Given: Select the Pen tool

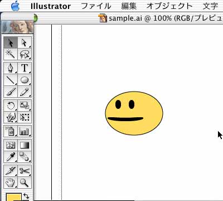Looking at the screenshot, I should tap(11, 68).
